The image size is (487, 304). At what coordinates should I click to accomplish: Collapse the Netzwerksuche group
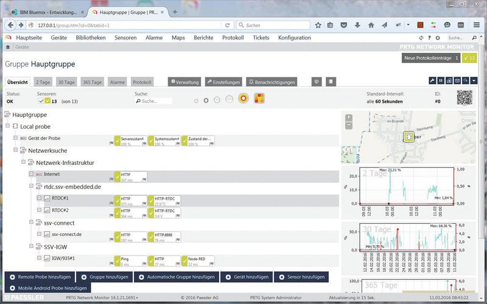pos(15,150)
